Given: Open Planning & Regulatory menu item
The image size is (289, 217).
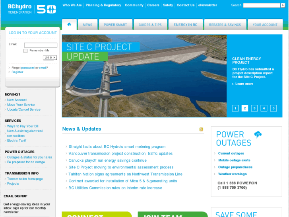Looking at the screenshot, I should coord(103,5).
